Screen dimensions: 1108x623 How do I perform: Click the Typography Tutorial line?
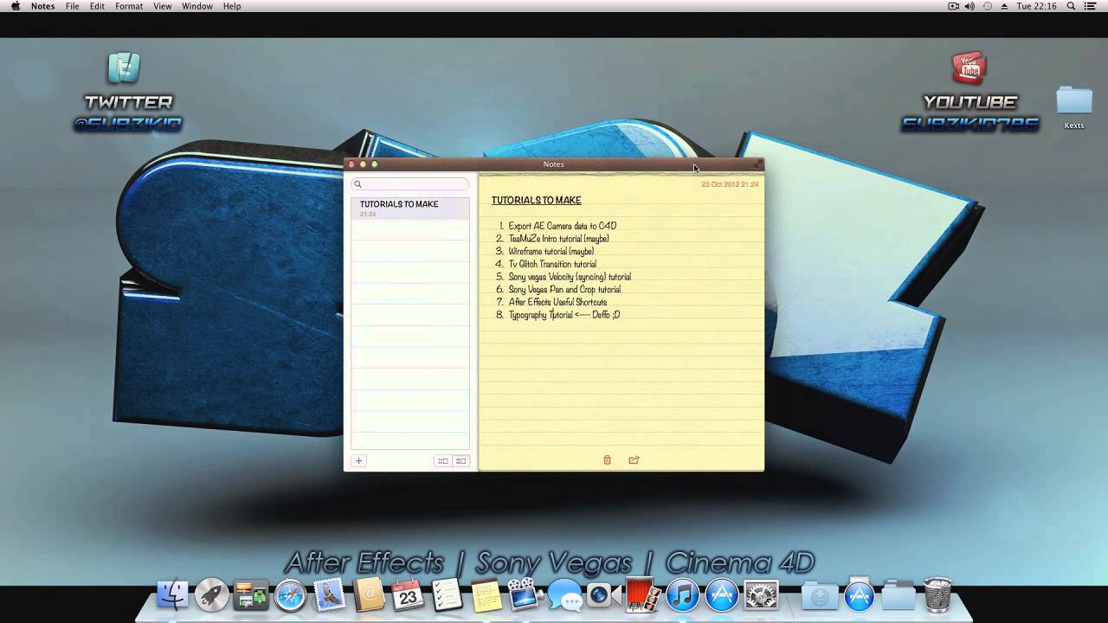[x=564, y=315]
